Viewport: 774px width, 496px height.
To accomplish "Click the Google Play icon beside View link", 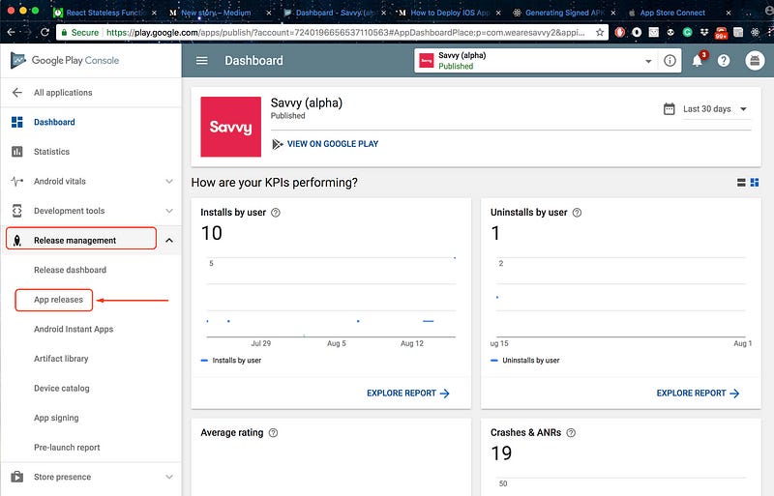I will point(278,144).
